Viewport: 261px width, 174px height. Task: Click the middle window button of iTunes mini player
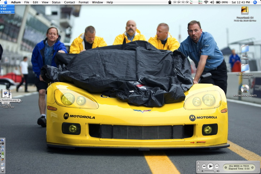pos(198,166)
